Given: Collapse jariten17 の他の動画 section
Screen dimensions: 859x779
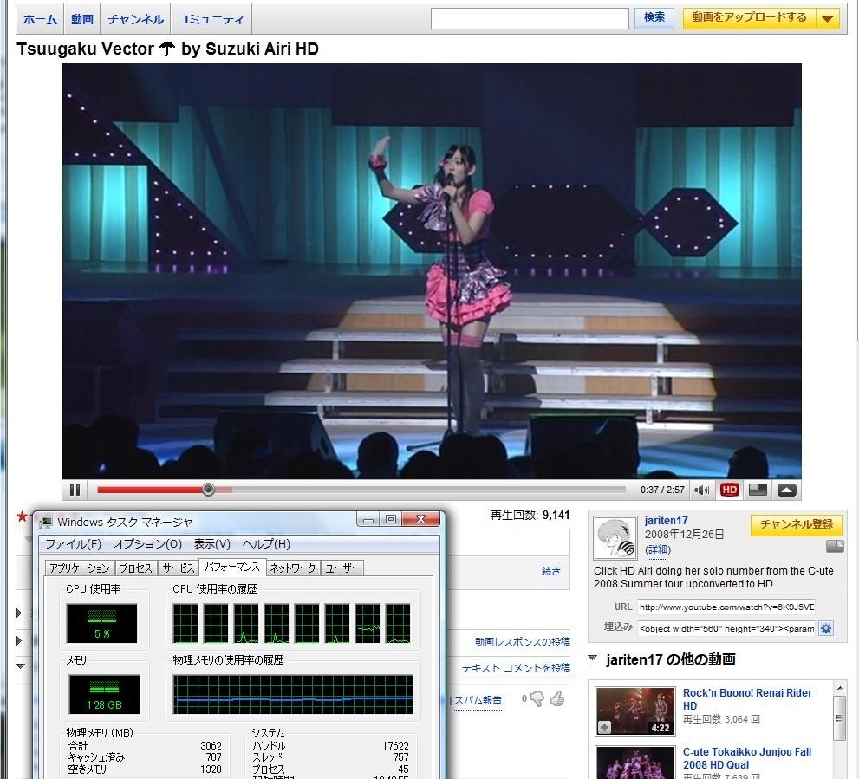Looking at the screenshot, I should click(592, 658).
